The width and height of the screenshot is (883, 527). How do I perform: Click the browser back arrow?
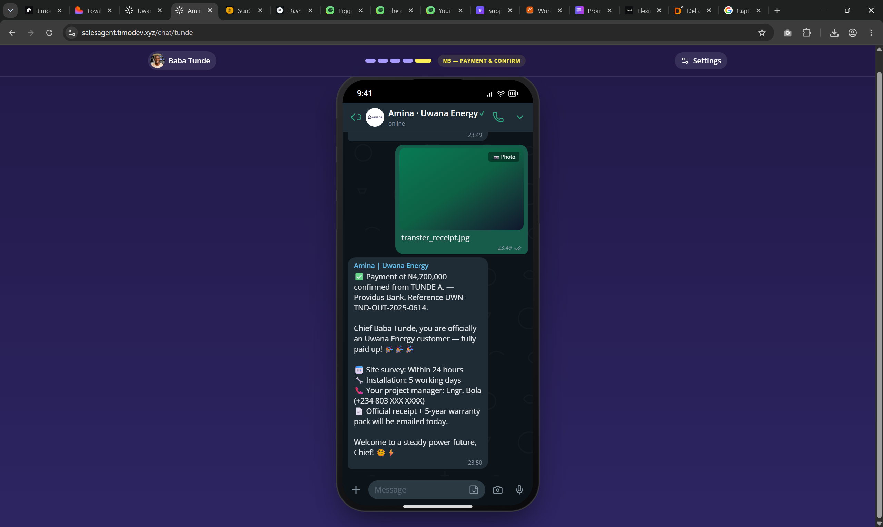click(x=12, y=33)
